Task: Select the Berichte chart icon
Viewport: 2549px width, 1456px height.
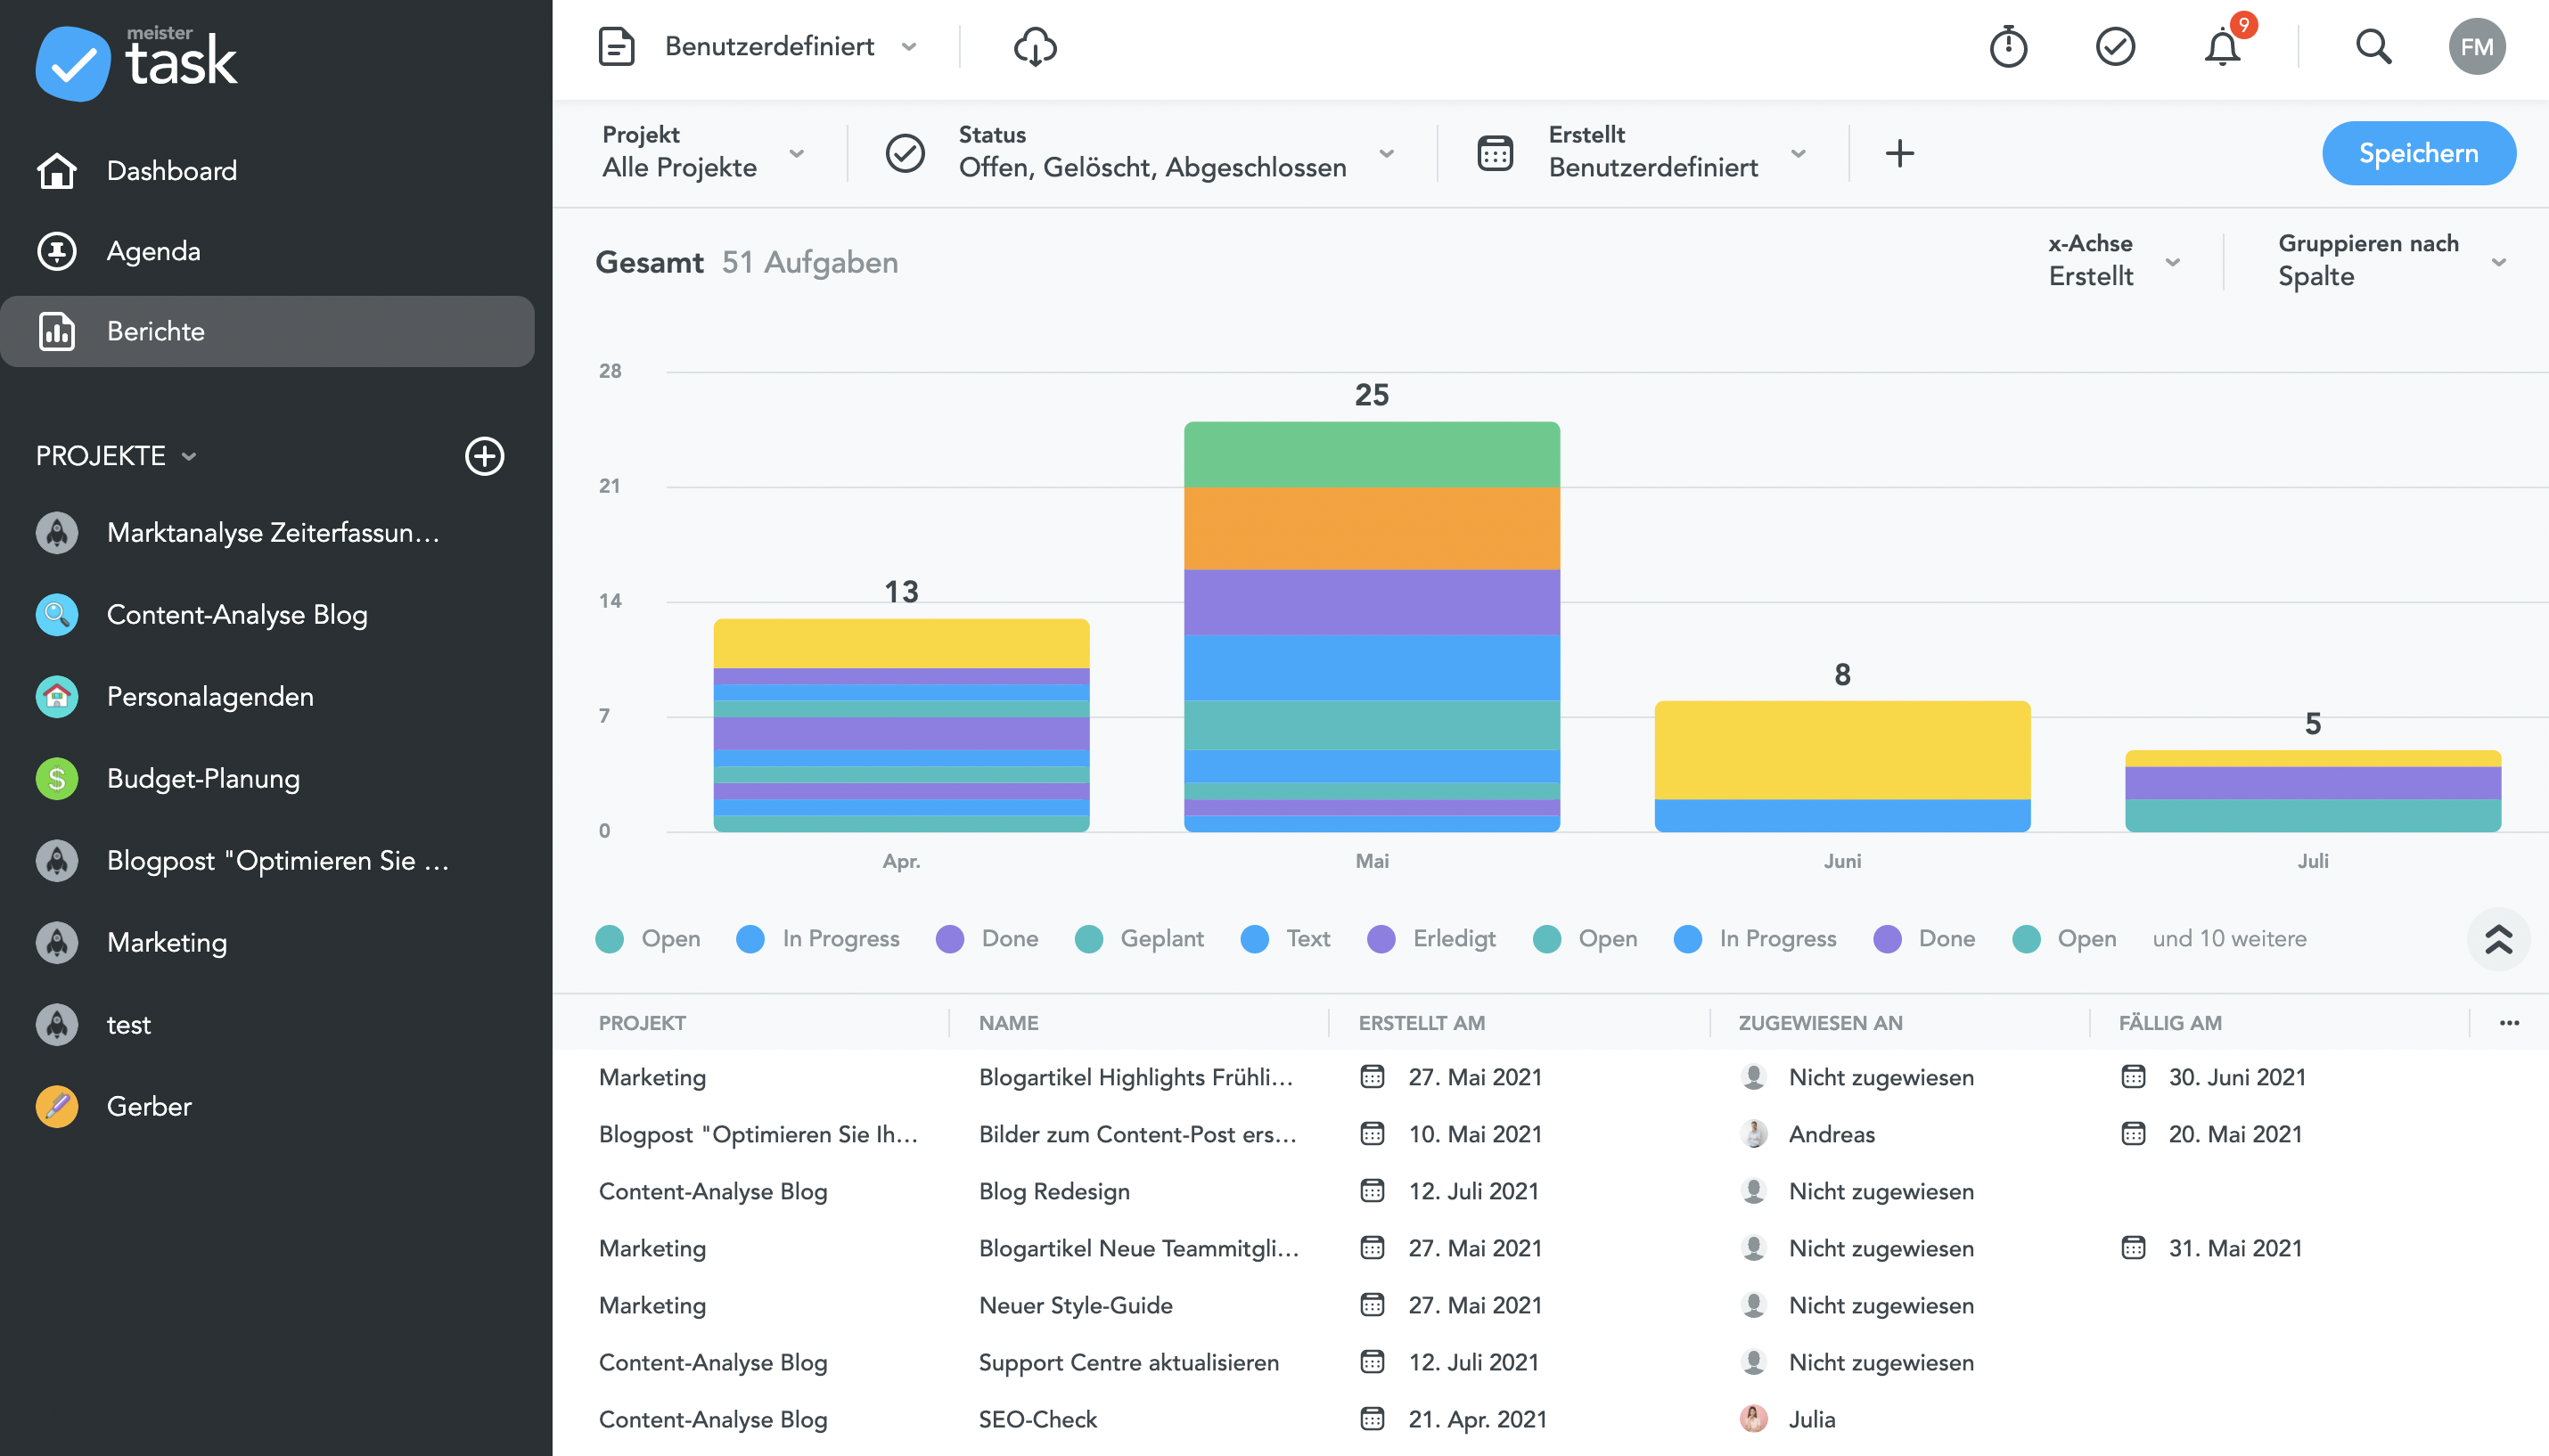Action: 57,331
